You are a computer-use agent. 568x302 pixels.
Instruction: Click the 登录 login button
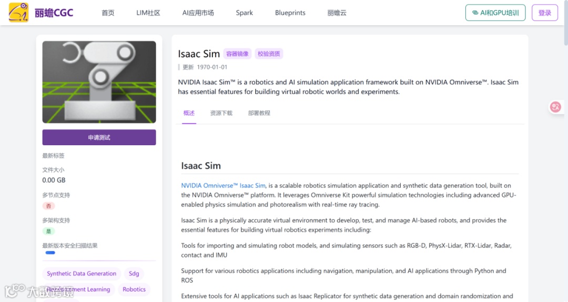pyautogui.click(x=544, y=13)
